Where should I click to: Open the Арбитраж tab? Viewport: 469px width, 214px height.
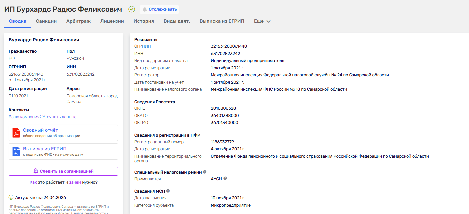[x=78, y=21]
